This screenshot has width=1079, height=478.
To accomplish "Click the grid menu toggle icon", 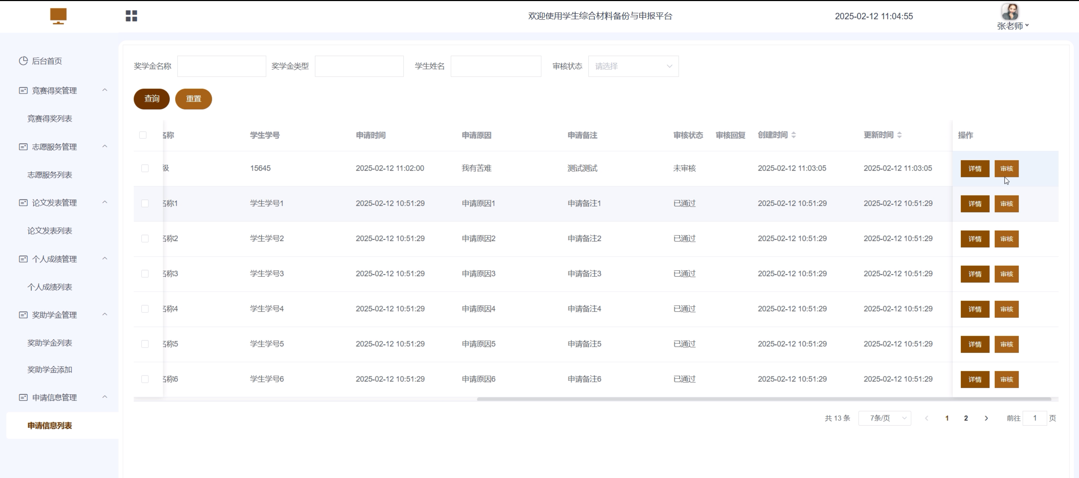I will 131,16.
